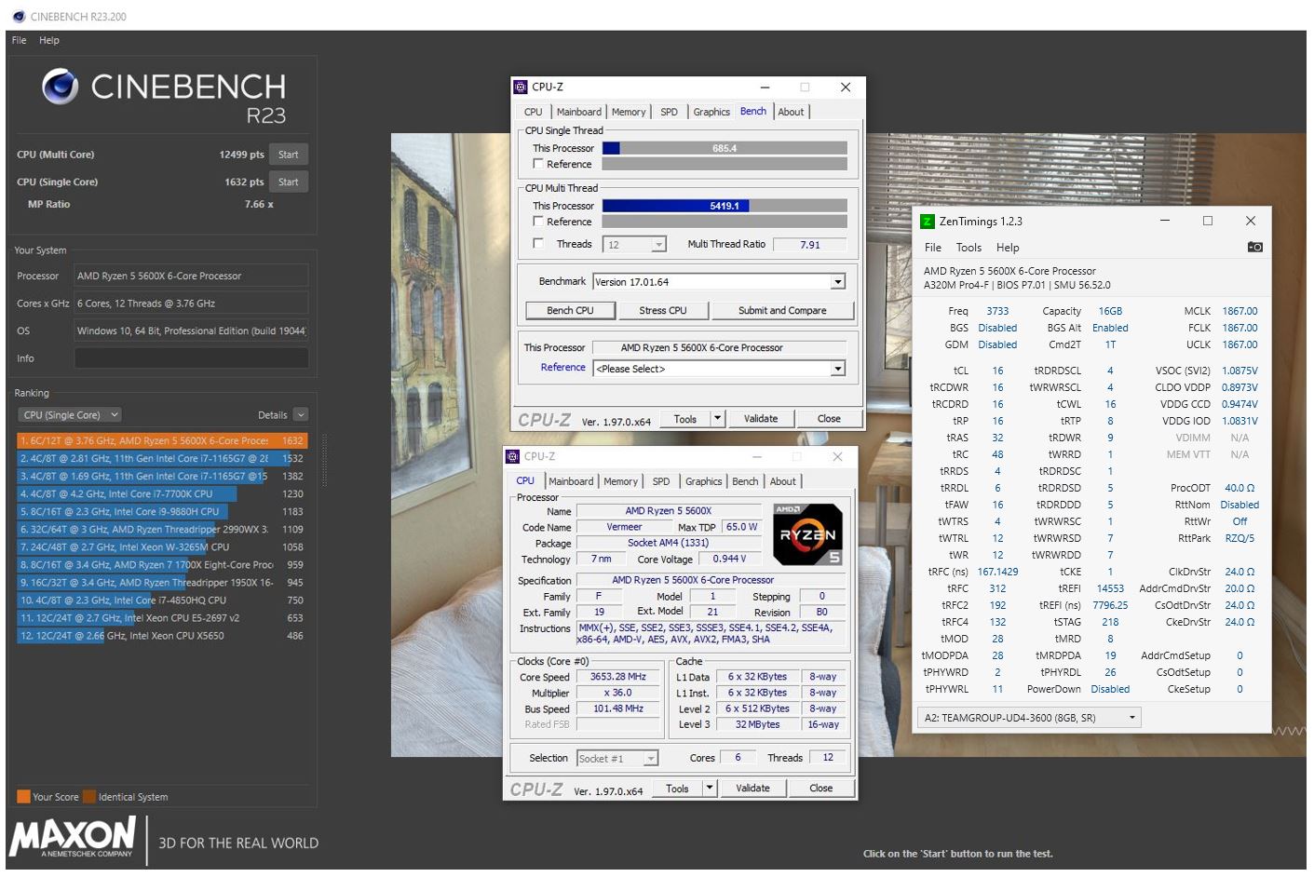This screenshot has width=1314, height=877.
Task: Click Submit and Compare button
Action: (x=782, y=310)
